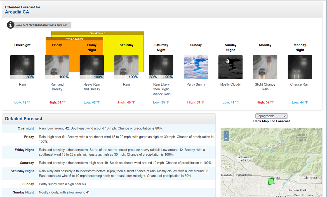Click the Friday Night heavy rain icon
Image resolution: width=327 pixels, height=197 pixels.
(x=92, y=67)
